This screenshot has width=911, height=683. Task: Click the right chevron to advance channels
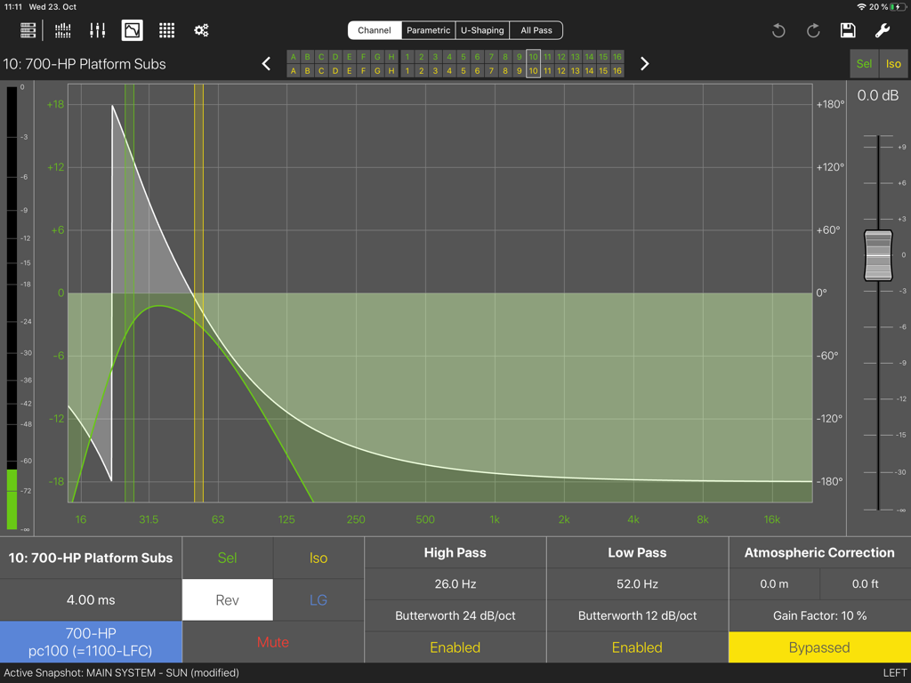click(644, 63)
